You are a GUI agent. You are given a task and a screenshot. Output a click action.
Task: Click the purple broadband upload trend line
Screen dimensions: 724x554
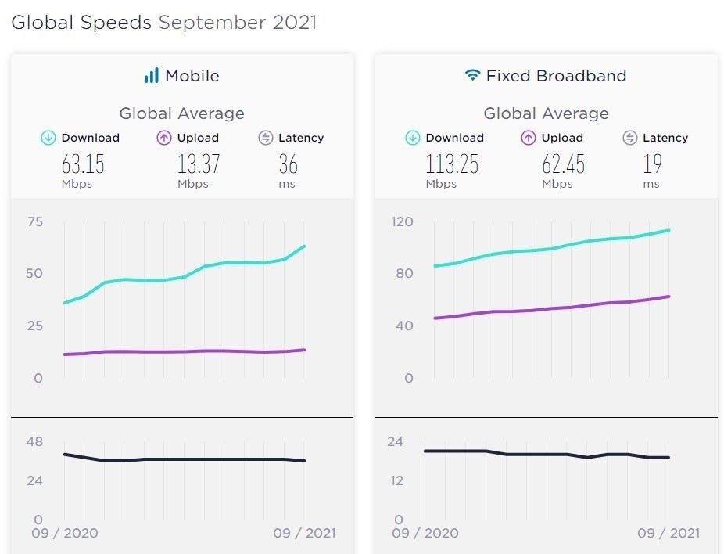(552, 308)
